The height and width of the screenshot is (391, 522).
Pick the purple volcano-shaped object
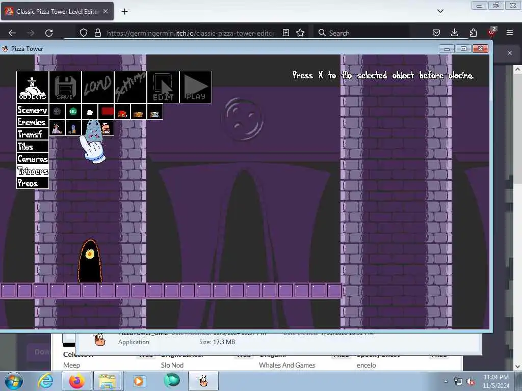click(57, 128)
